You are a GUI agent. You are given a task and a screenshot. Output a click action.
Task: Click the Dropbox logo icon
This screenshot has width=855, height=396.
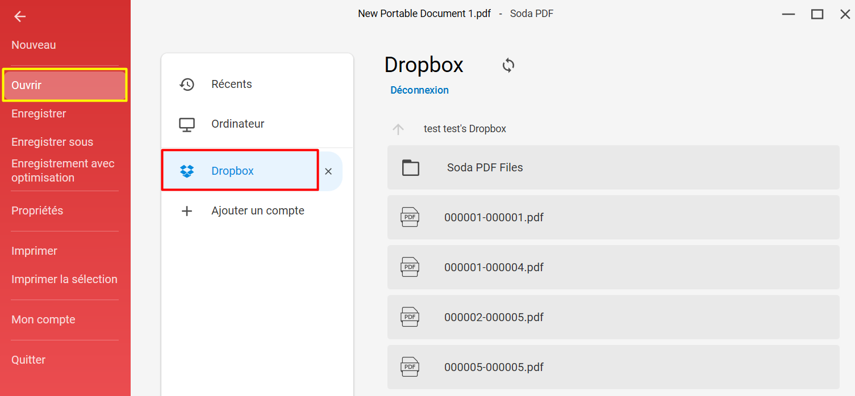(x=187, y=171)
